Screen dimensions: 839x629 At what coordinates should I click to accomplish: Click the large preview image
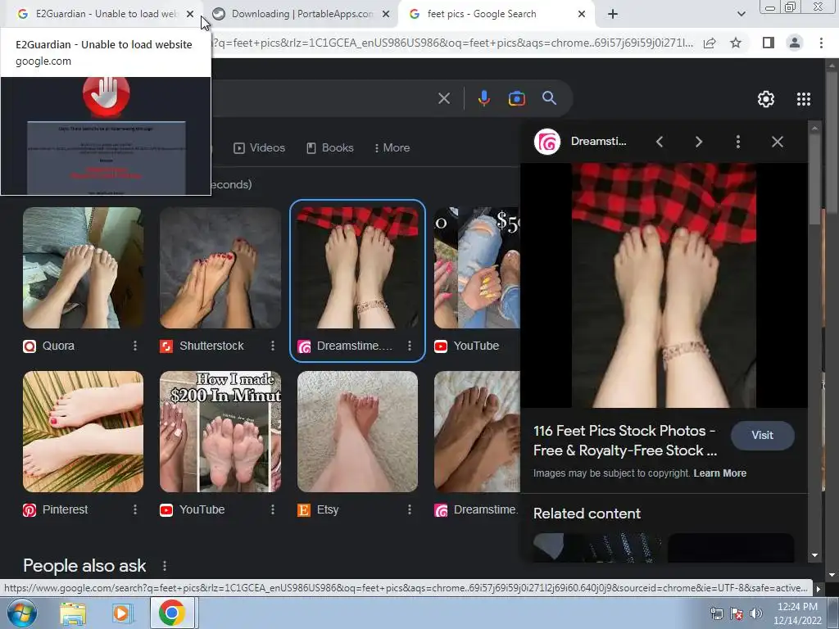point(664,286)
